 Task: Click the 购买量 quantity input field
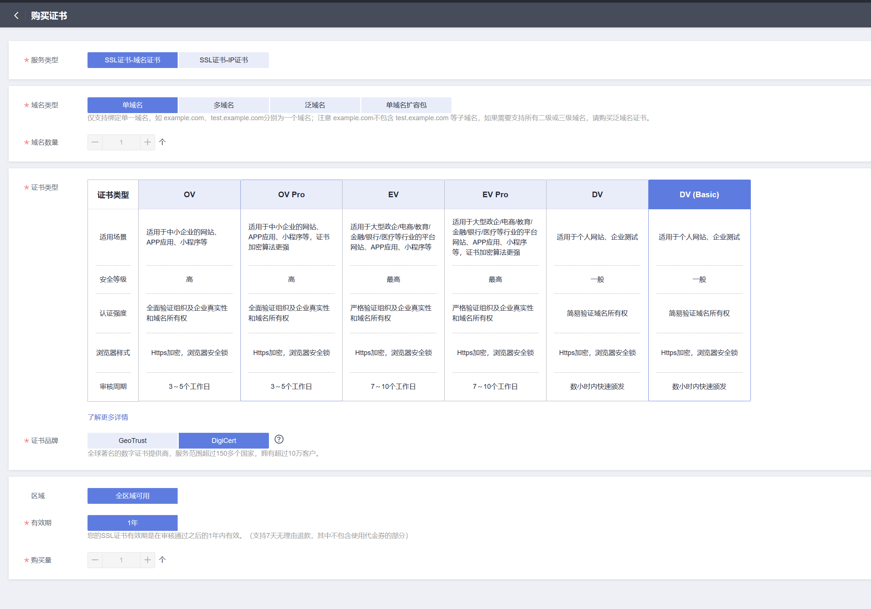tap(121, 560)
